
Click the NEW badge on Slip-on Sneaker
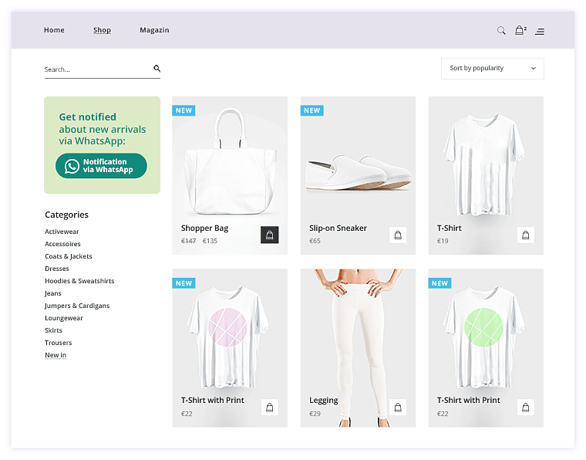[x=312, y=110]
